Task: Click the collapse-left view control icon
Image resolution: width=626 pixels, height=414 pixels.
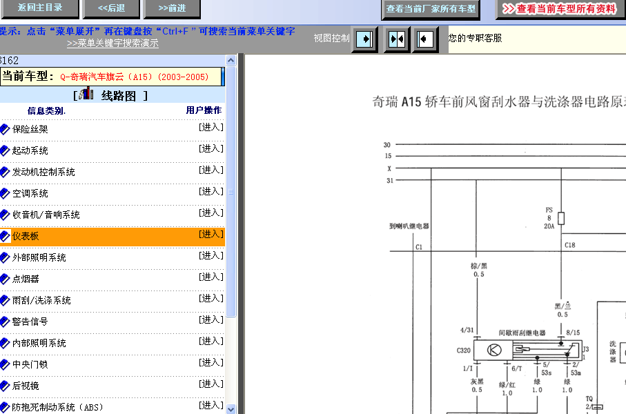Action: pyautogui.click(x=424, y=39)
